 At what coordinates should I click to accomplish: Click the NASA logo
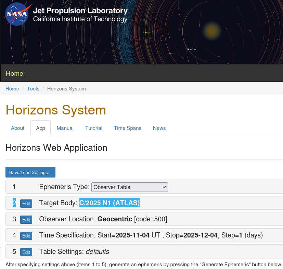tap(17, 14)
